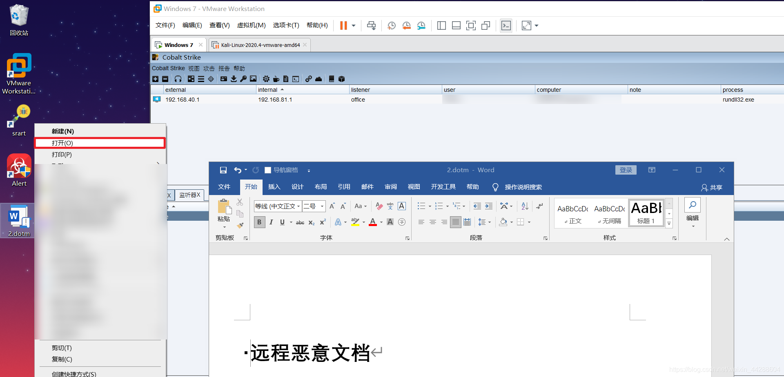The image size is (784, 377).
Task: Click the Word format painter brush icon
Action: pos(240,225)
